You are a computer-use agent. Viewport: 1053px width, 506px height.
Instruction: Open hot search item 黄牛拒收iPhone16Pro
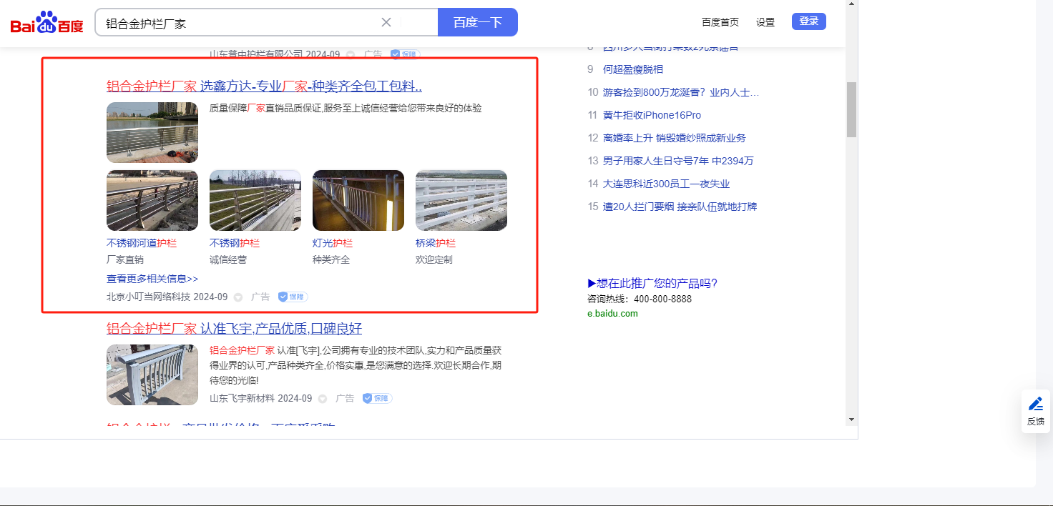point(652,115)
